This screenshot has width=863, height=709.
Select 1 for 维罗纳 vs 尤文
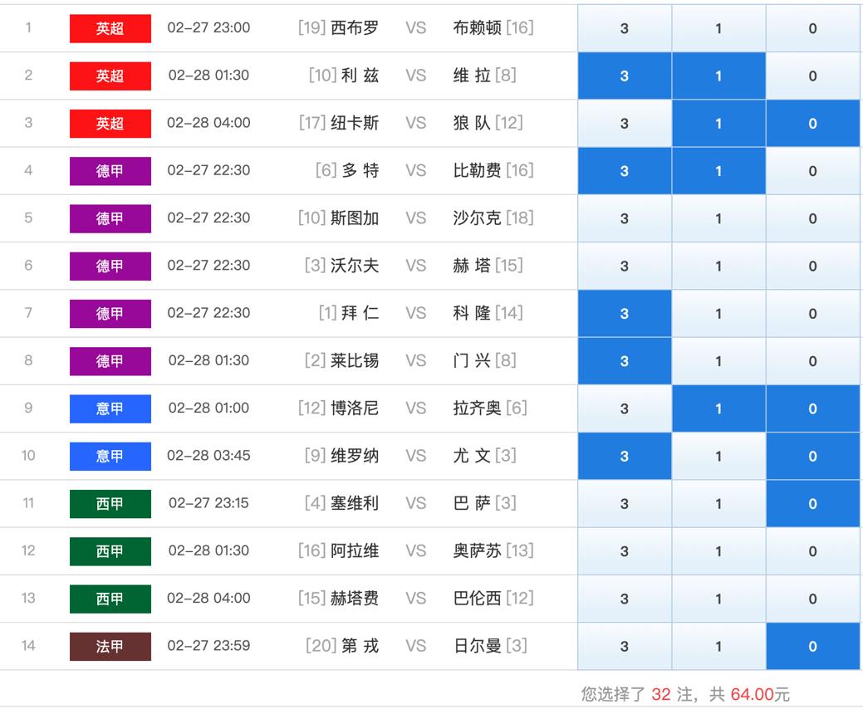[718, 456]
